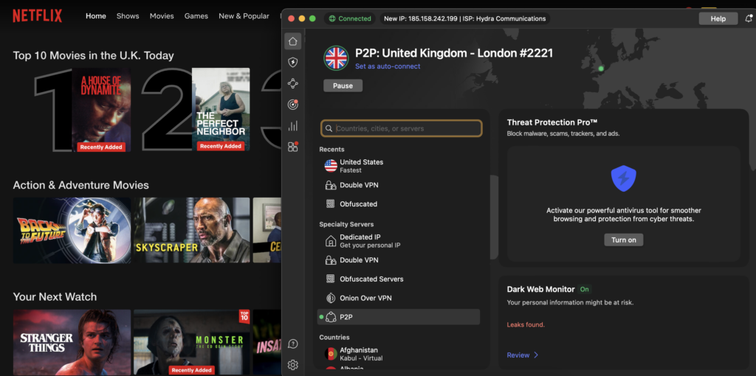756x376 pixels.
Task: Click the search magnifier icon
Action: click(x=329, y=128)
